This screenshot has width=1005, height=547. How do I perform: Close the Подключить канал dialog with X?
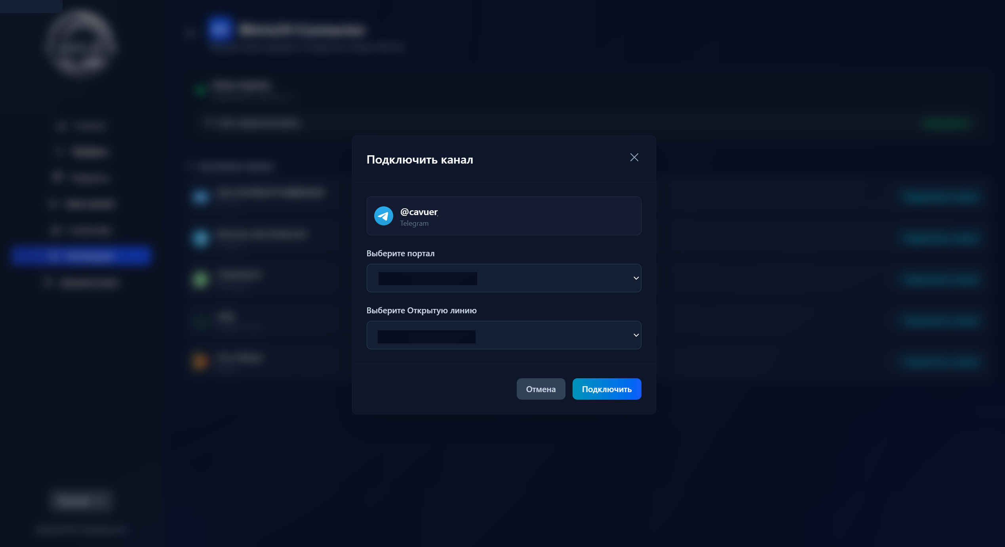pyautogui.click(x=634, y=158)
